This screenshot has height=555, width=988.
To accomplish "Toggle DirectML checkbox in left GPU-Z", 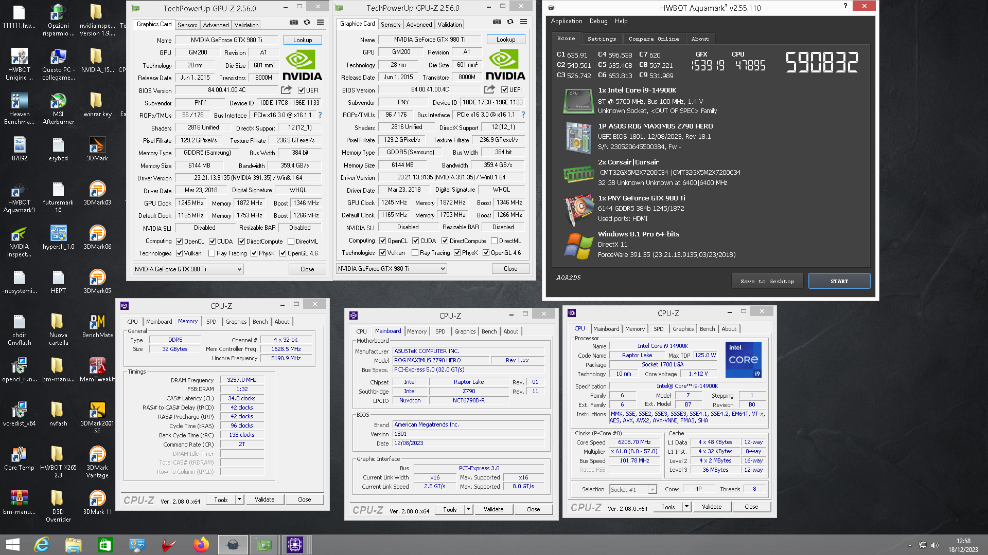I will click(291, 242).
